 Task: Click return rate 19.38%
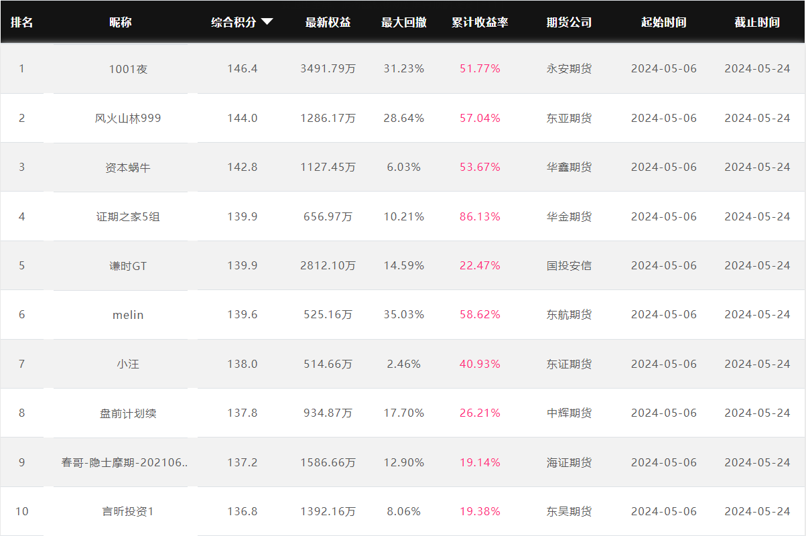tap(480, 511)
